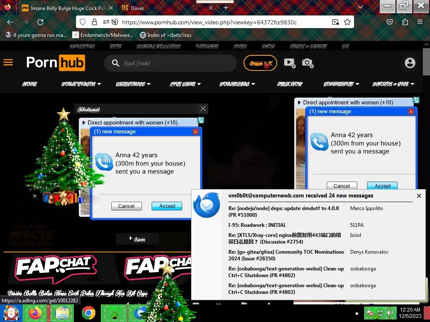Screen dimensions: 430x322
Task: Click the autoplay blocked icon in address bar
Action: pos(115,22)
